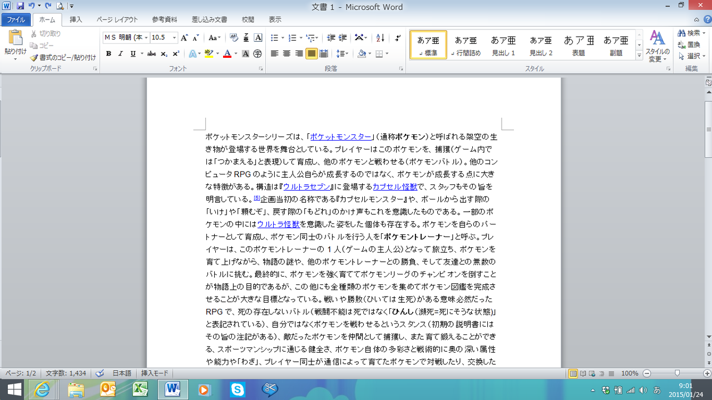Align paragraph text to the right
Screen dimensions: 712x400
299,54
